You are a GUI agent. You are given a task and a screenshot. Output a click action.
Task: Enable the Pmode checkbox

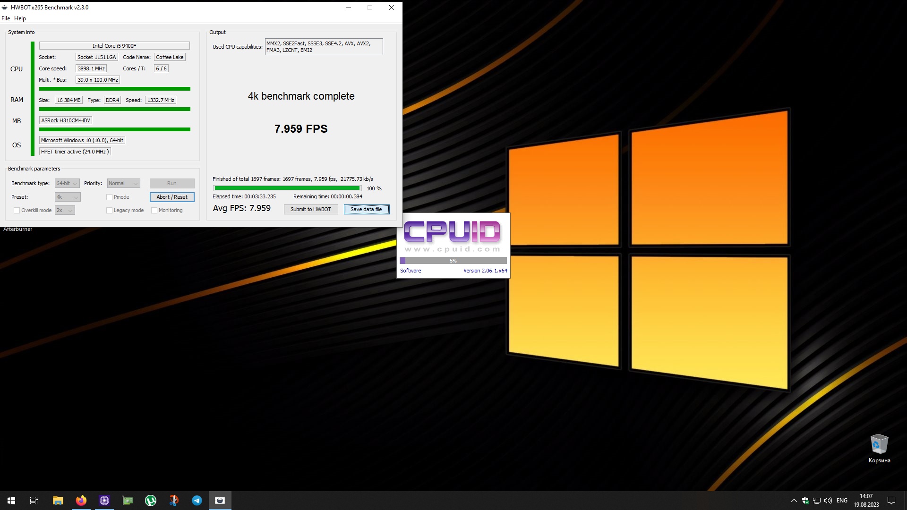tap(110, 197)
